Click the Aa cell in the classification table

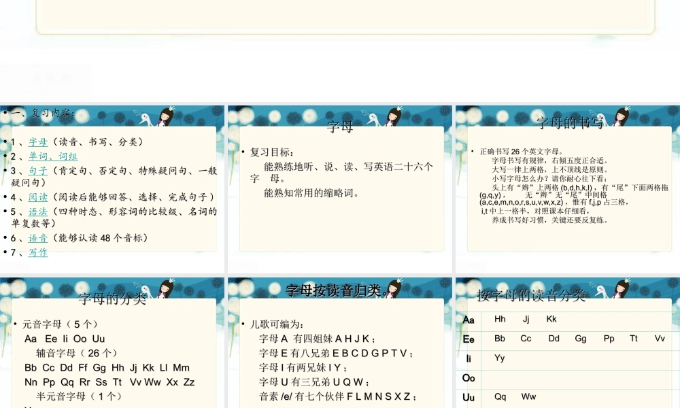(x=468, y=320)
